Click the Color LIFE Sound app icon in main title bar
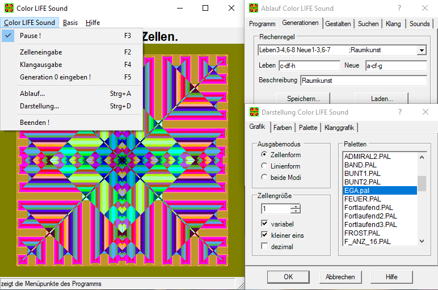Screen dimensions: 438x290 (9, 8)
